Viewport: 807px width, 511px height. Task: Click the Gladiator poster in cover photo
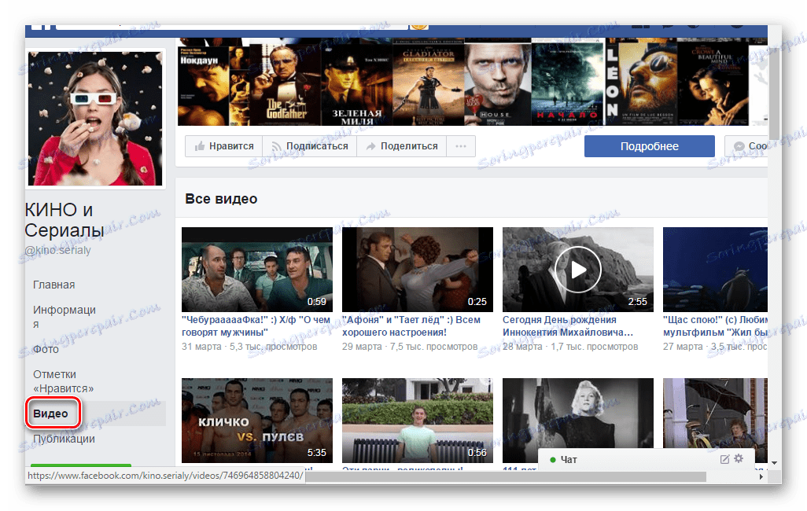(x=428, y=81)
